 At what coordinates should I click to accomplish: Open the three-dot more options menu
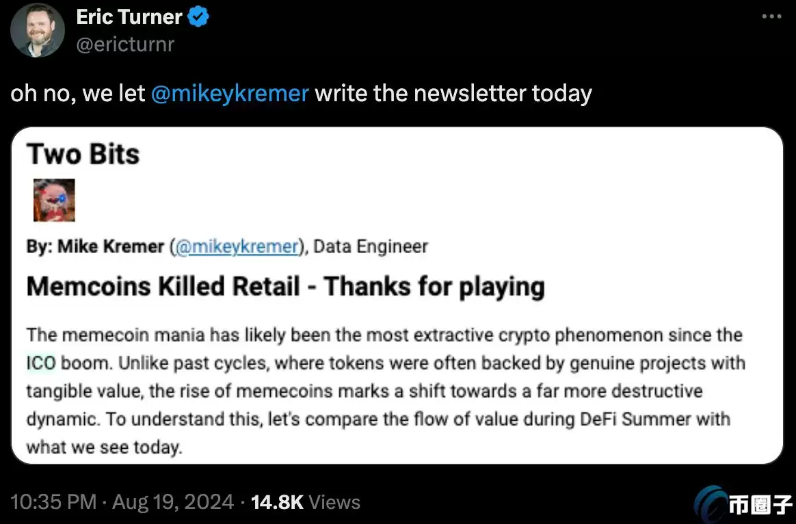[772, 16]
